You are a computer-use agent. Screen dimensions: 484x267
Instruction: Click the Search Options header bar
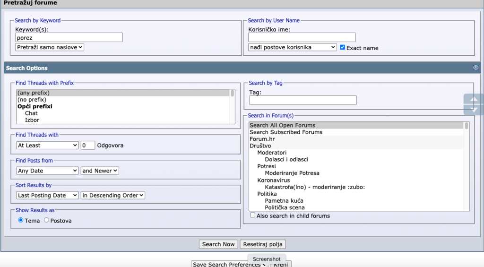(242, 68)
